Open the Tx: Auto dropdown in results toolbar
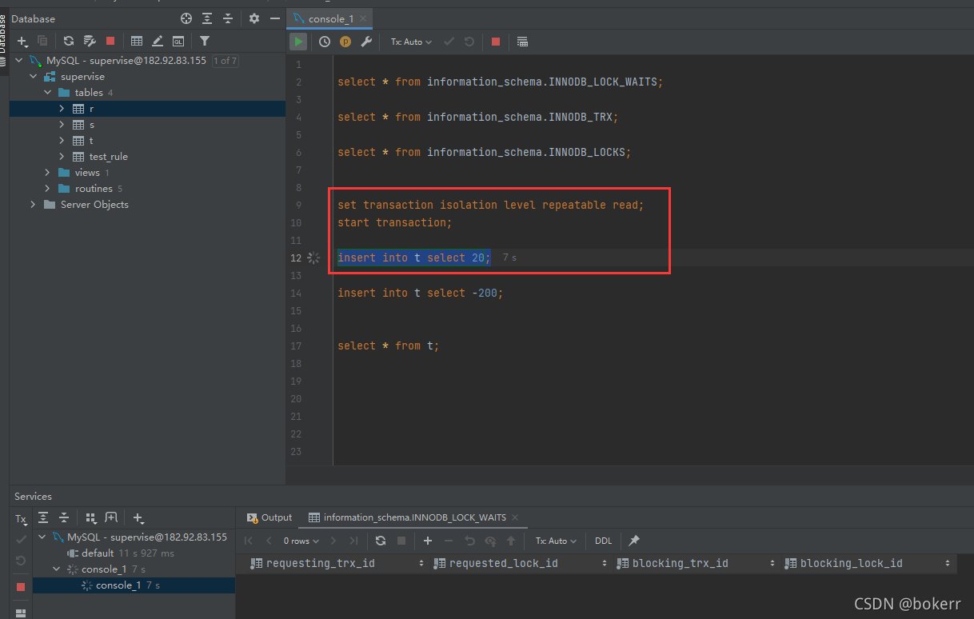This screenshot has height=619, width=974. click(x=556, y=541)
